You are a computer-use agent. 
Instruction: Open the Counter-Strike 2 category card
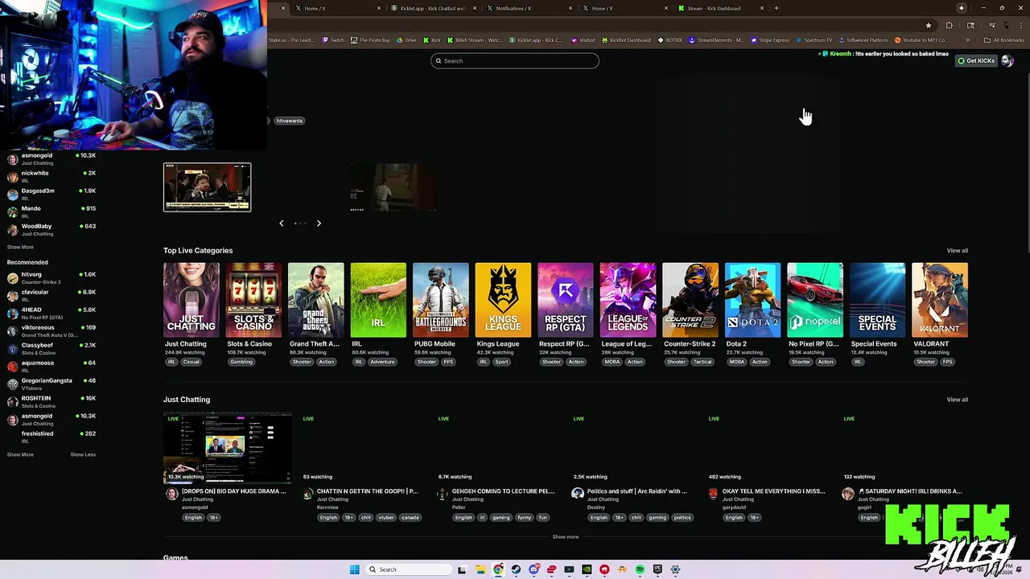coord(690,300)
